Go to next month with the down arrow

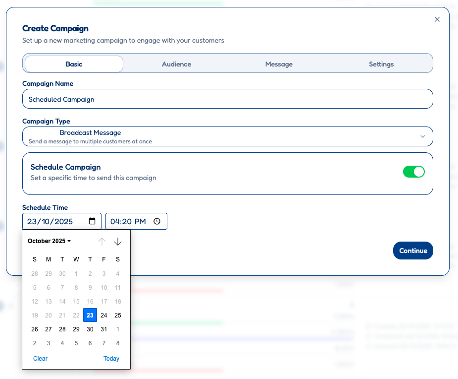pyautogui.click(x=118, y=242)
